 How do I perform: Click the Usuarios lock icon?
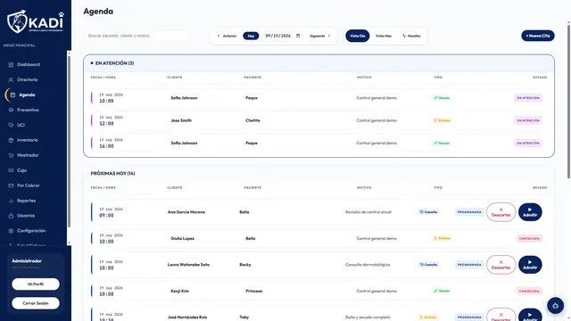click(x=11, y=216)
